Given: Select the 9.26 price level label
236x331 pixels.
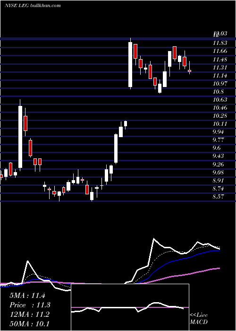Looking at the screenshot, I should coord(218,164).
